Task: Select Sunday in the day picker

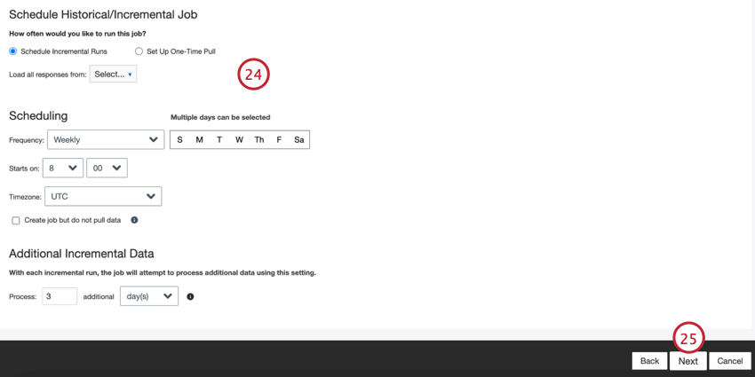Action: tap(179, 140)
